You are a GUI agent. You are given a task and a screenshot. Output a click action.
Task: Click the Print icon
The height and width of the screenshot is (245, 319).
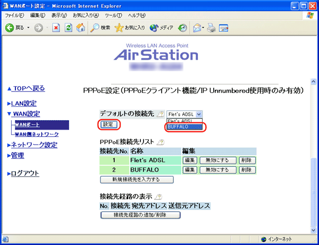click(212, 28)
